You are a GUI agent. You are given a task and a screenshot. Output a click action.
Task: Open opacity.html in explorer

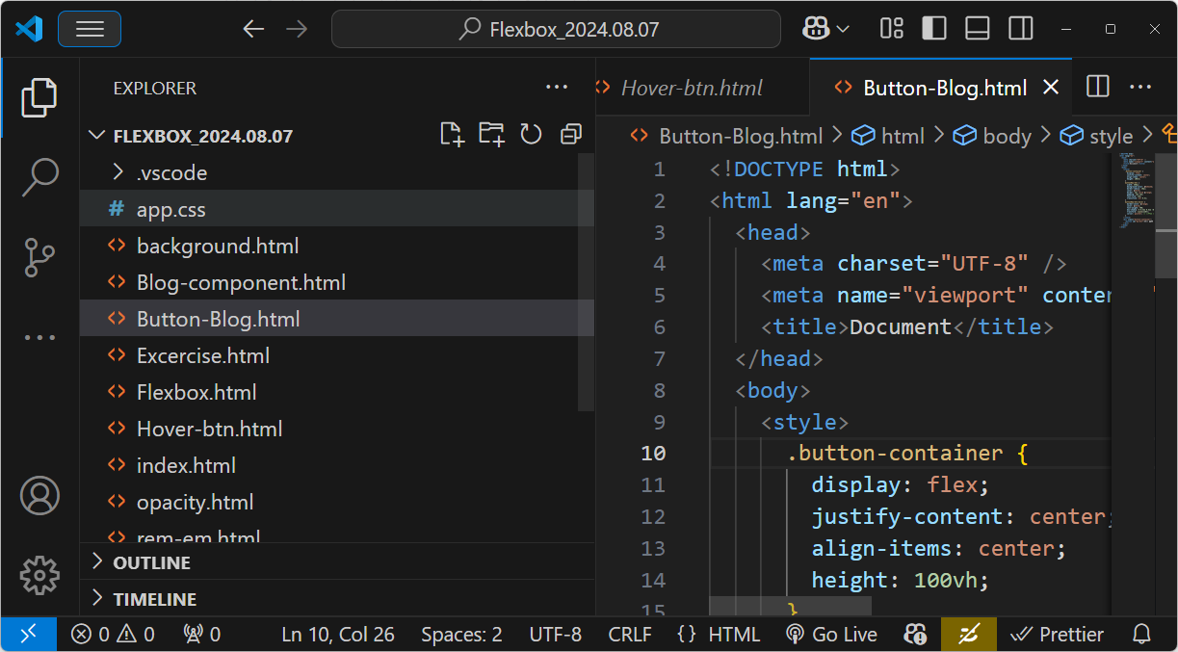(x=337, y=503)
